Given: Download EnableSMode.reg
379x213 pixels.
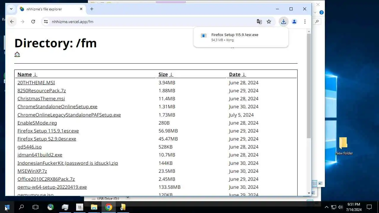Looking at the screenshot, I should 37,123.
